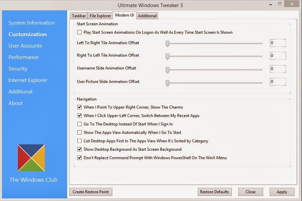The height and width of the screenshot is (201, 302).
Task: Open the Security section
Action: [18, 69]
